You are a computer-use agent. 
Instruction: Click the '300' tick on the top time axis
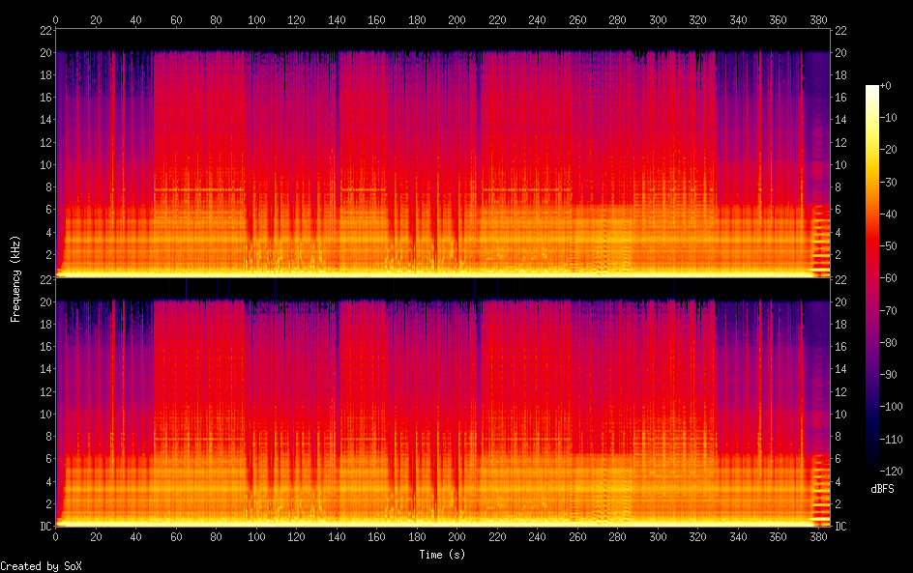click(658, 19)
